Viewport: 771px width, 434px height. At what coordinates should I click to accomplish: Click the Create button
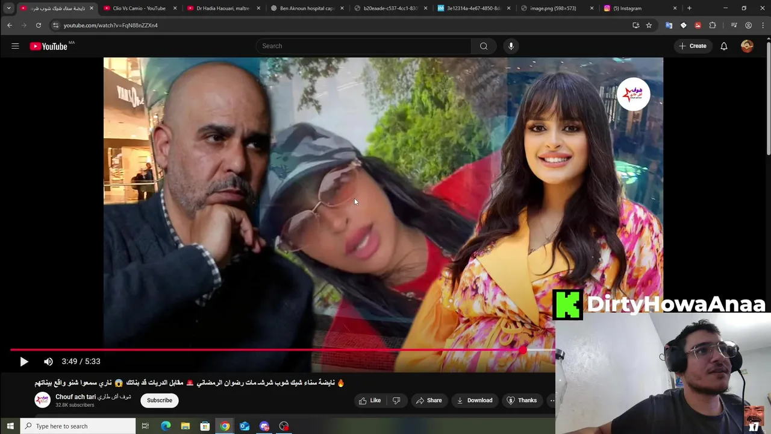click(x=693, y=46)
